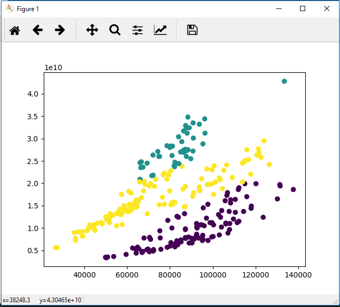This screenshot has height=307, width=340.
Task: Open the Edit axis and curve parameters tool
Action: pyautogui.click(x=160, y=30)
